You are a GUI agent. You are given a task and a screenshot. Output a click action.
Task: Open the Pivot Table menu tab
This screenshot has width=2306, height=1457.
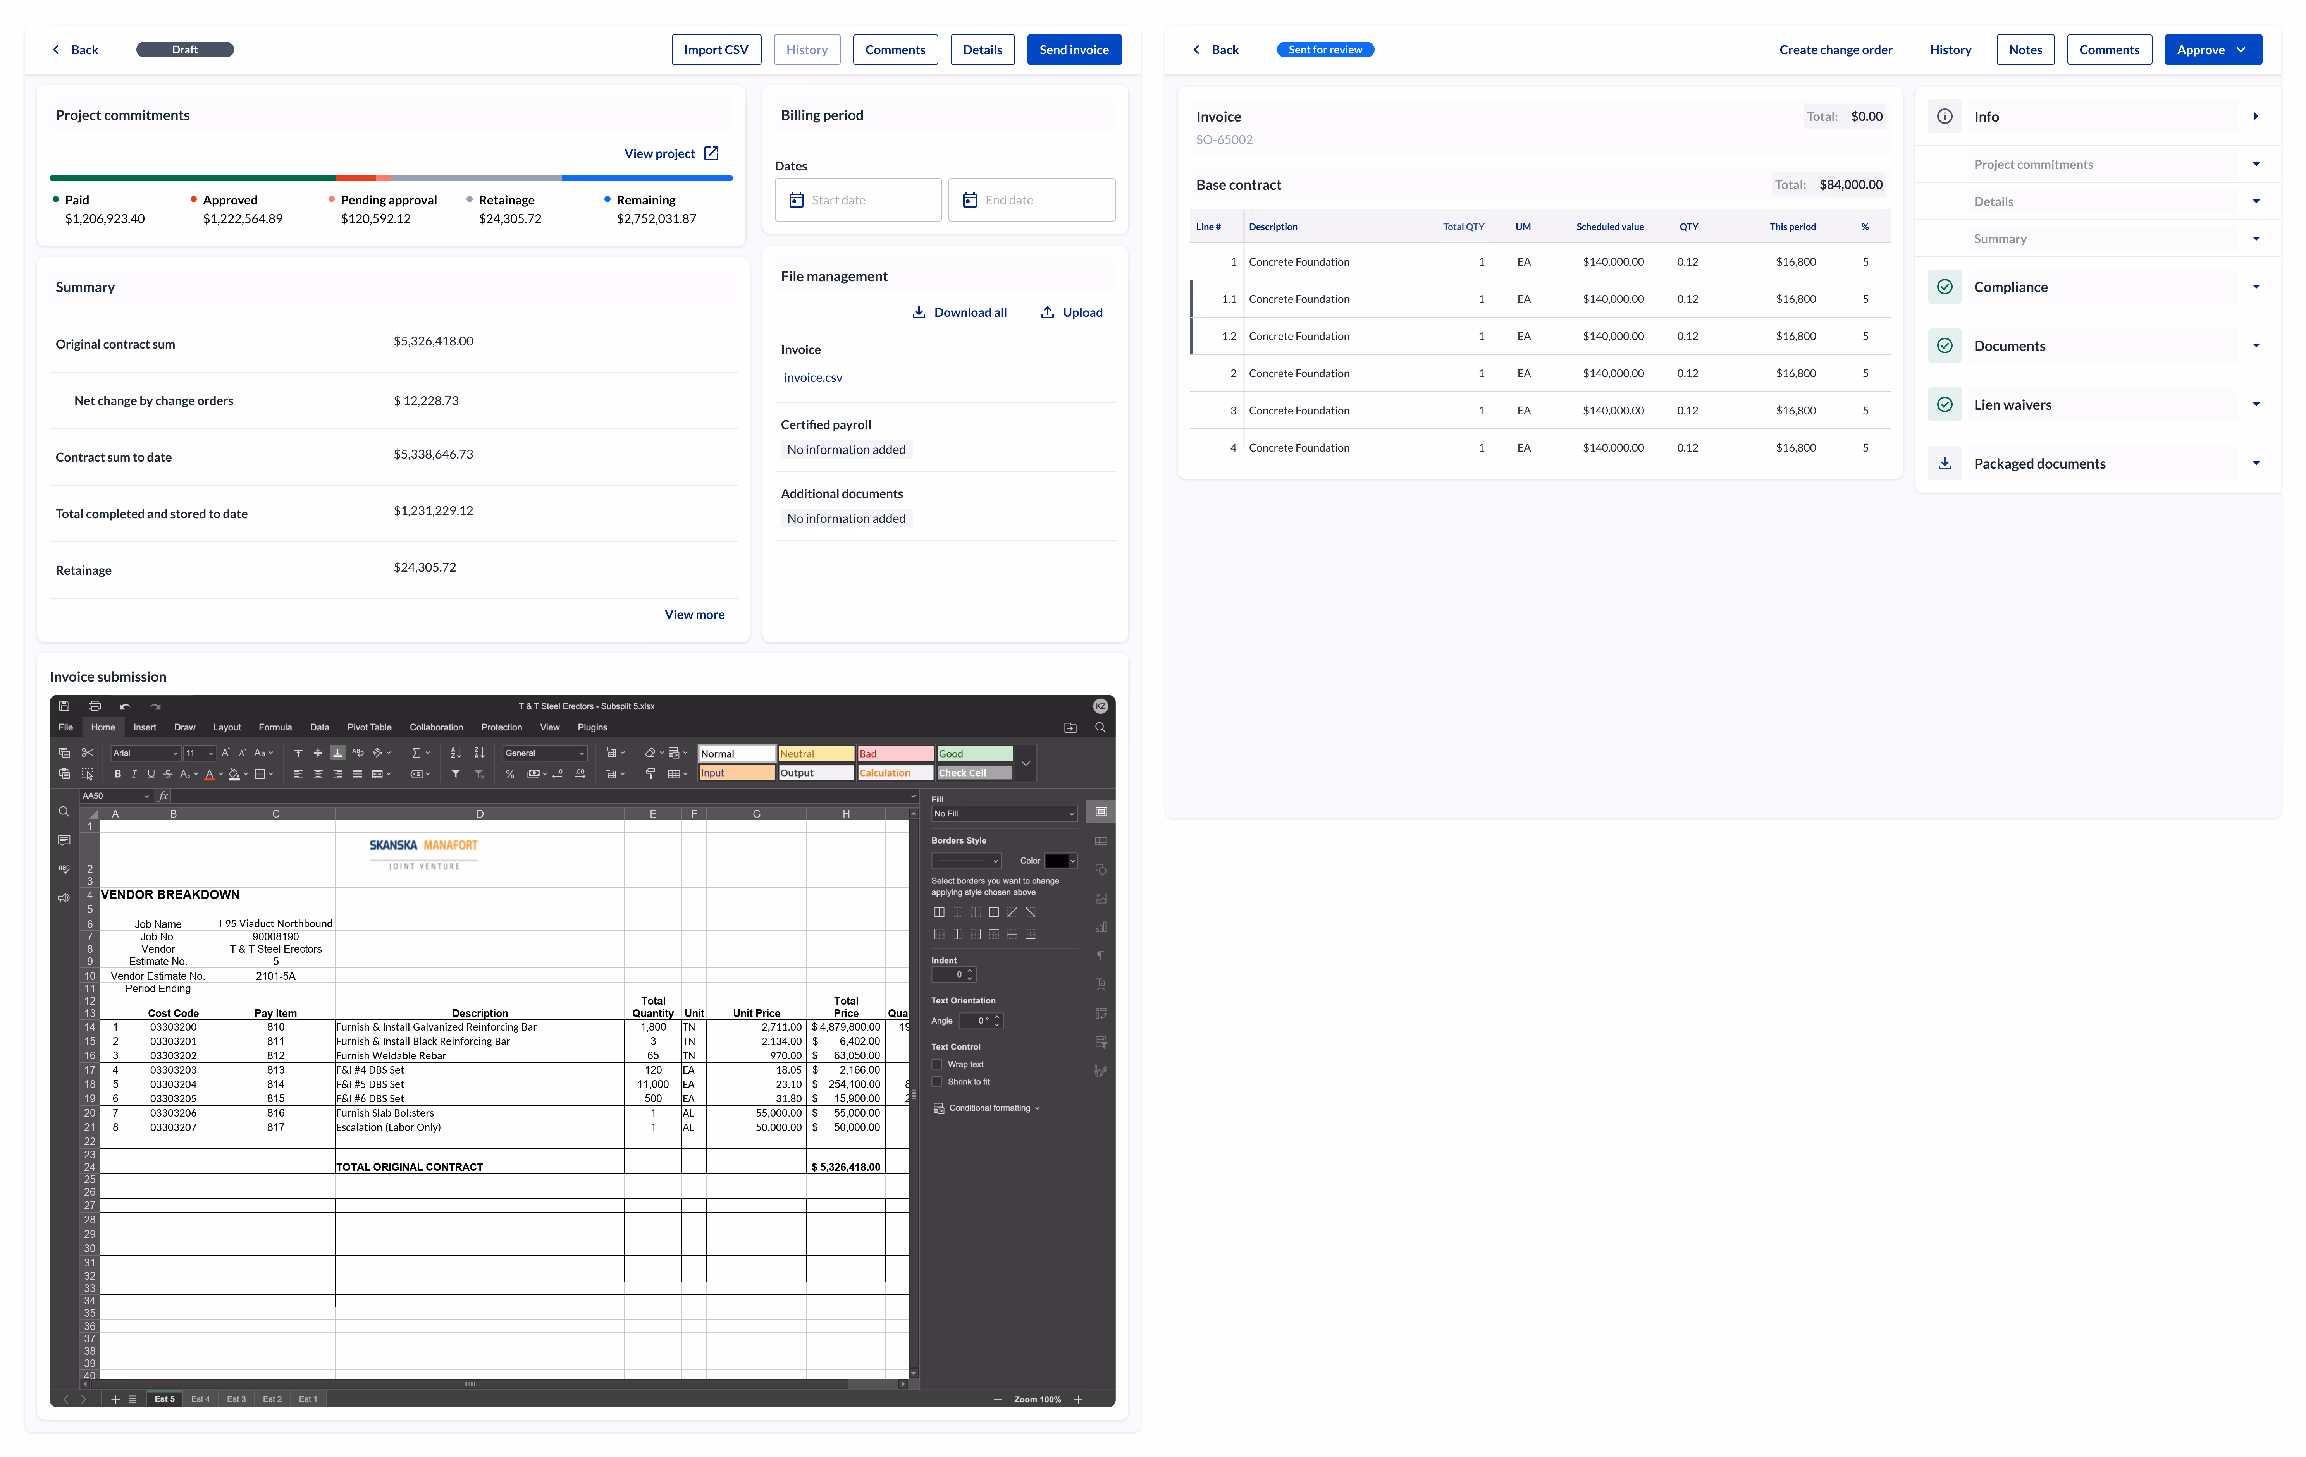click(369, 728)
